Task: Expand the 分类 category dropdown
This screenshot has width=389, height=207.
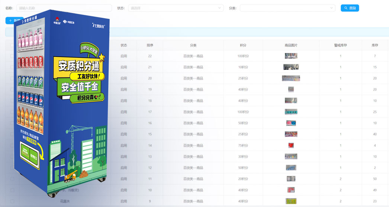Action: click(287, 8)
